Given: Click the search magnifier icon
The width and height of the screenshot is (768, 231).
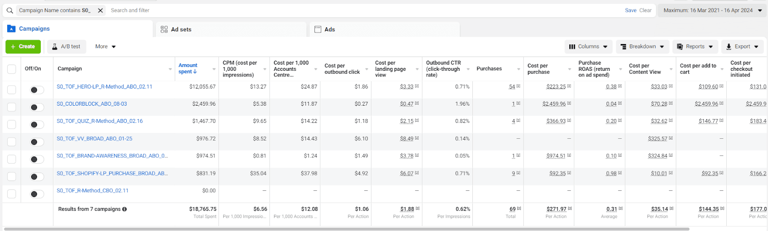Looking at the screenshot, I should click(10, 11).
